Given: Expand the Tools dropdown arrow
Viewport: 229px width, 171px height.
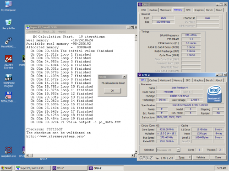Looking at the screenshot, I should click(x=190, y=157).
